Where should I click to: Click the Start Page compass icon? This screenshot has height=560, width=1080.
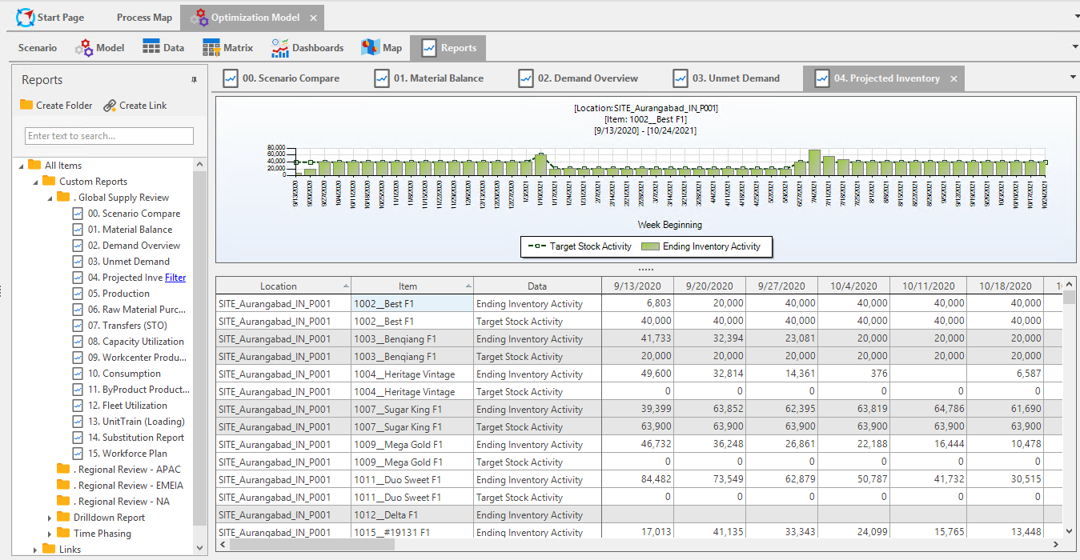coord(26,17)
